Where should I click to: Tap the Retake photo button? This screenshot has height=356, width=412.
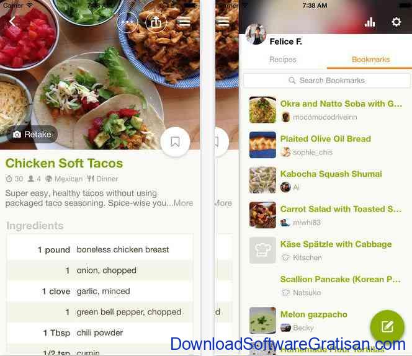click(33, 134)
